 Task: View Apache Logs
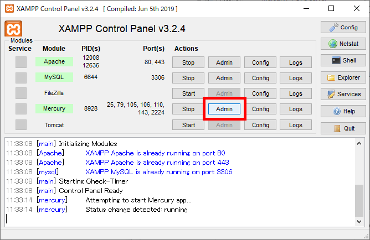(296, 62)
